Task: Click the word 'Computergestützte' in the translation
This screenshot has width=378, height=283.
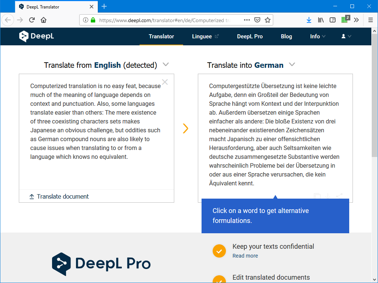Action: coord(234,86)
